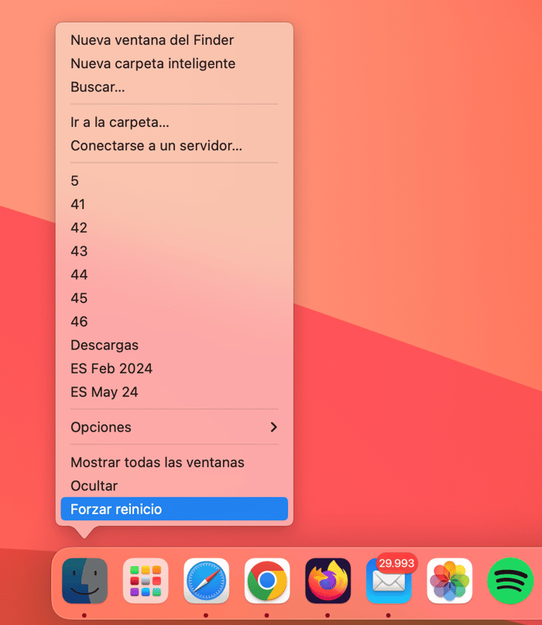
Task: Click the Buscar... menu entry
Action: point(174,87)
